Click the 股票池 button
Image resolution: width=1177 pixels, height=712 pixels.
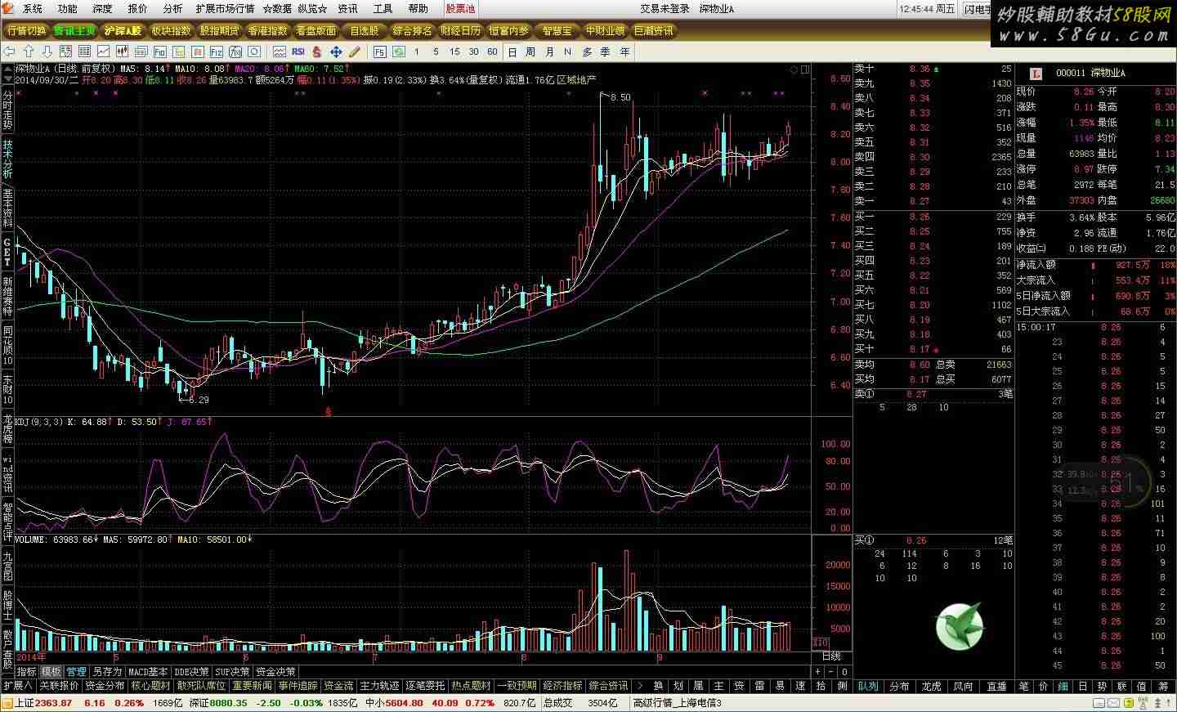[460, 9]
